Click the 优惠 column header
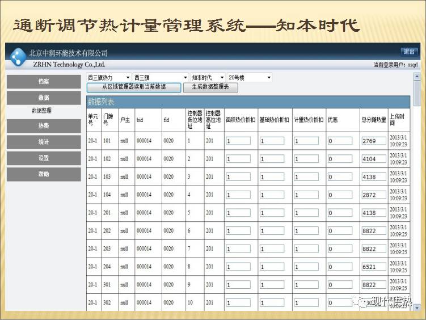Viewport: 426px width, 320px height. pyautogui.click(x=343, y=120)
